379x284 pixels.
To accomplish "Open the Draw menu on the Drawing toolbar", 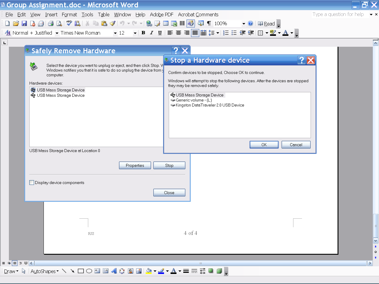I will tap(11, 271).
